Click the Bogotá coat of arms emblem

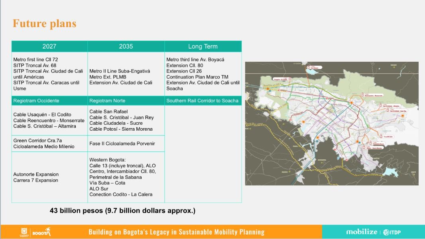pyautogui.click(x=24, y=232)
